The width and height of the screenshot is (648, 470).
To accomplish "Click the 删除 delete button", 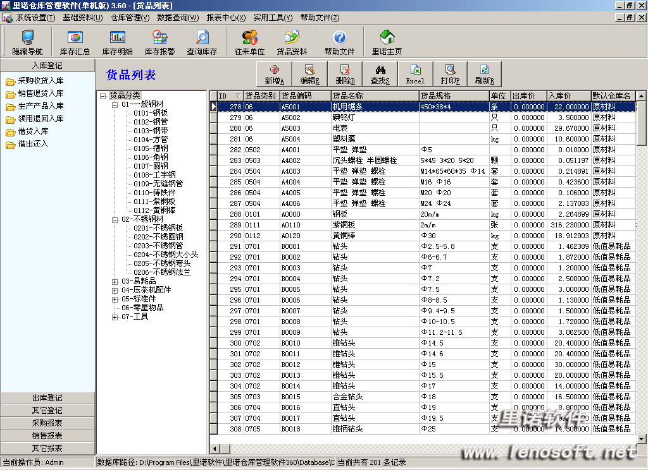I will pyautogui.click(x=345, y=74).
